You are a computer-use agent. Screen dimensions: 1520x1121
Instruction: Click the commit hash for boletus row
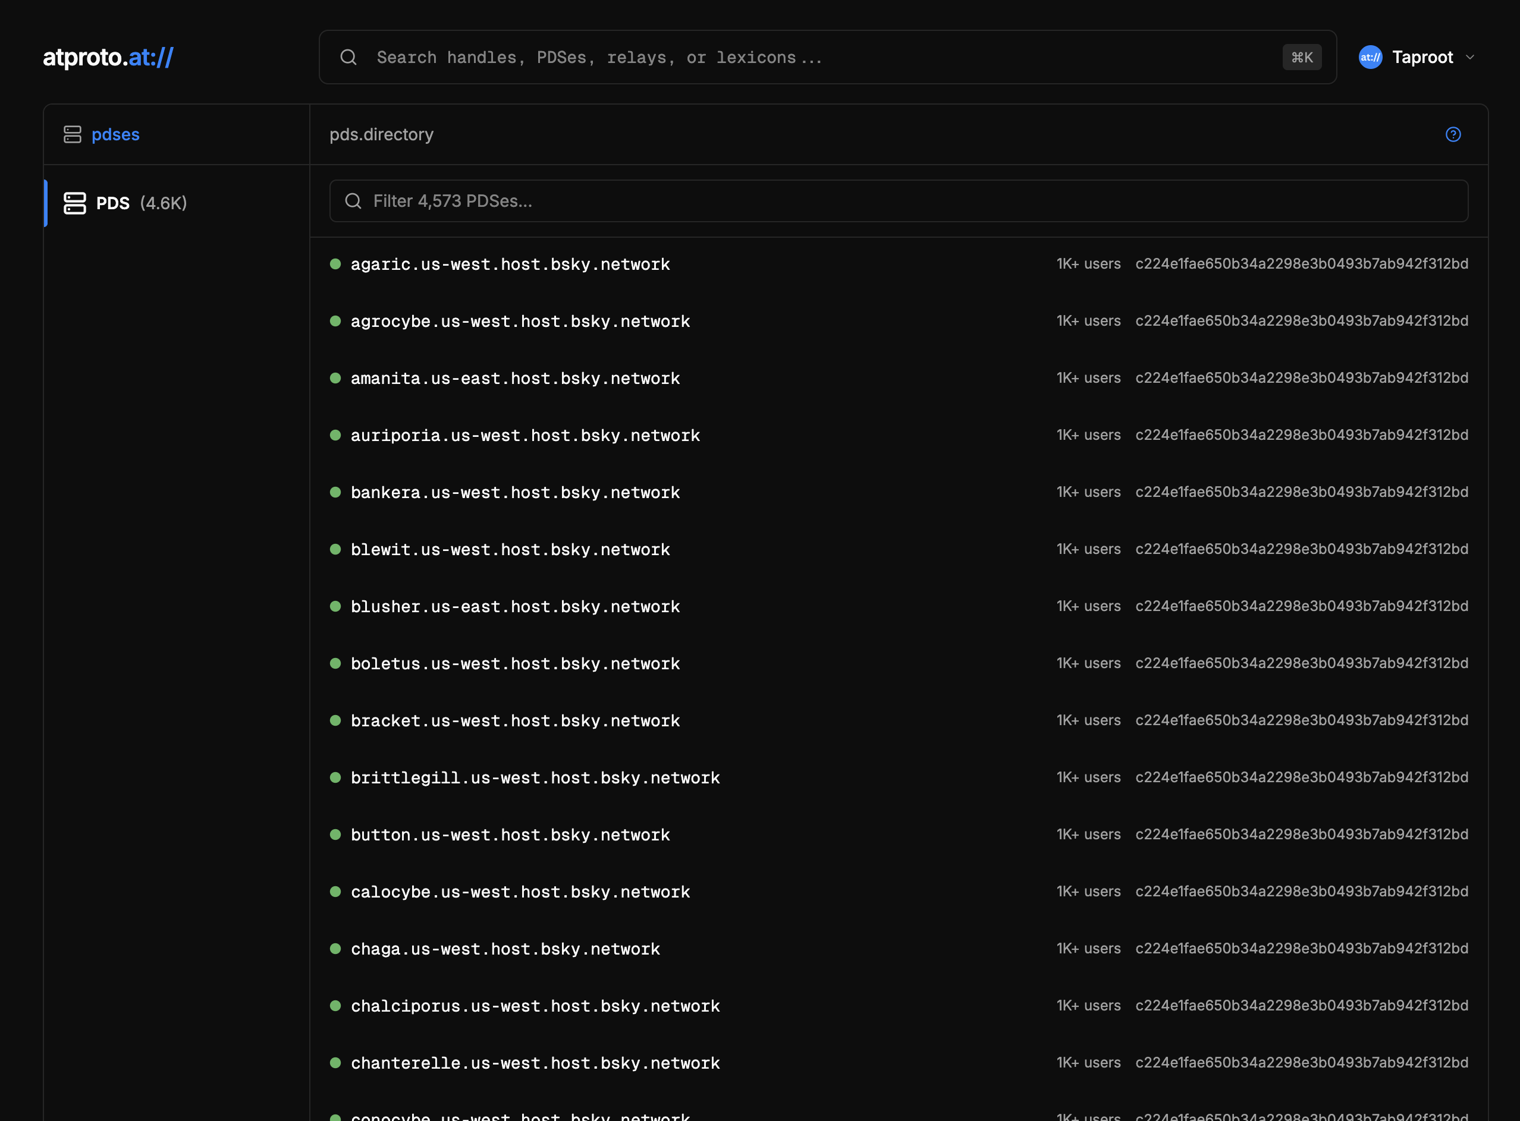click(1301, 663)
